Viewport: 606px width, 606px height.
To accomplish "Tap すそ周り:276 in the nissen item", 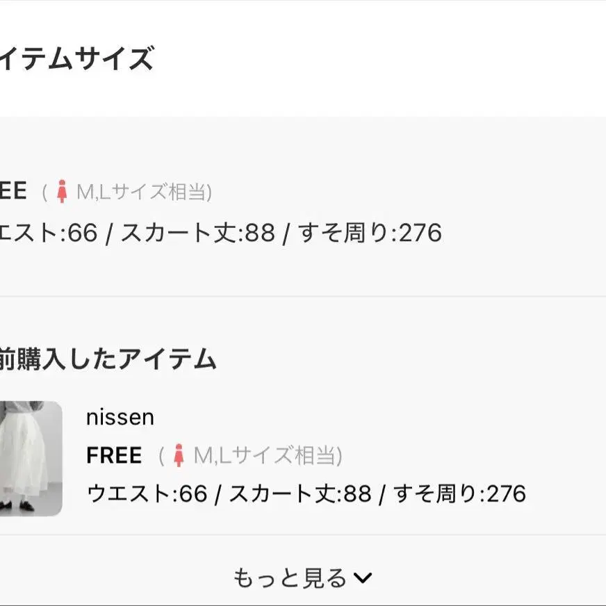I will pyautogui.click(x=459, y=493).
